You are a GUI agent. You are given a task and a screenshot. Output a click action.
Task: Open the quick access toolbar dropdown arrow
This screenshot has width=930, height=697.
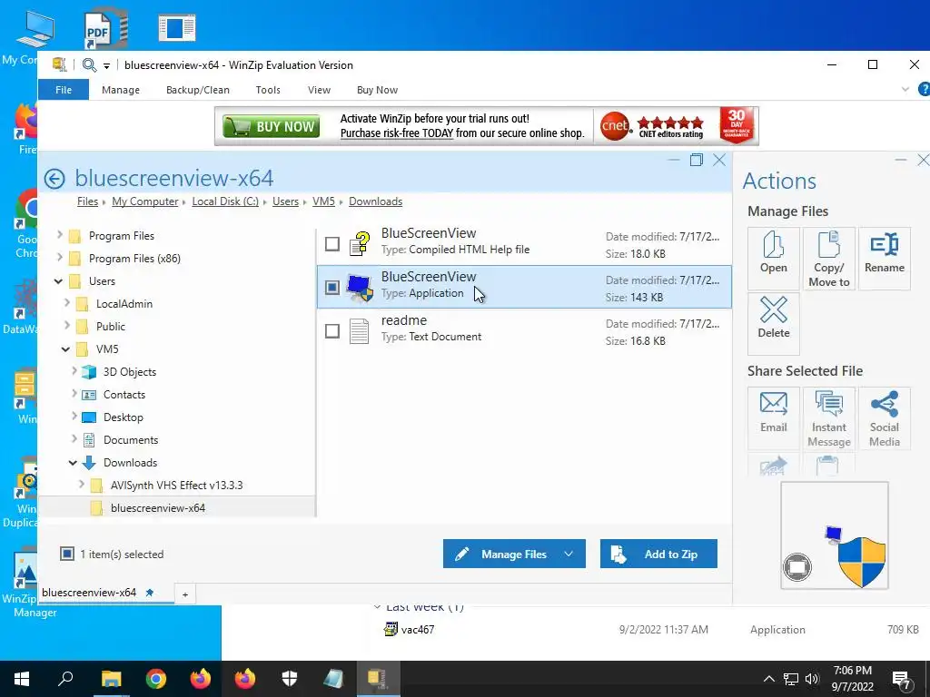tap(107, 65)
